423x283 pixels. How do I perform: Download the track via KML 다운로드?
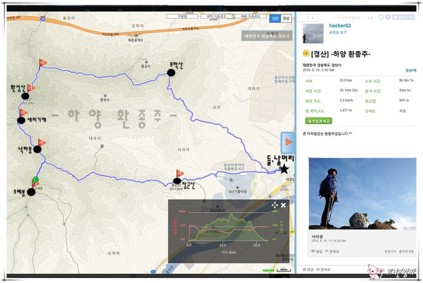click(251, 16)
